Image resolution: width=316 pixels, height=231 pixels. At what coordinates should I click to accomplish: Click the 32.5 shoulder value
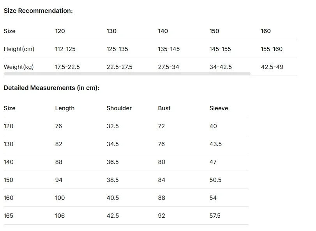coord(113,126)
